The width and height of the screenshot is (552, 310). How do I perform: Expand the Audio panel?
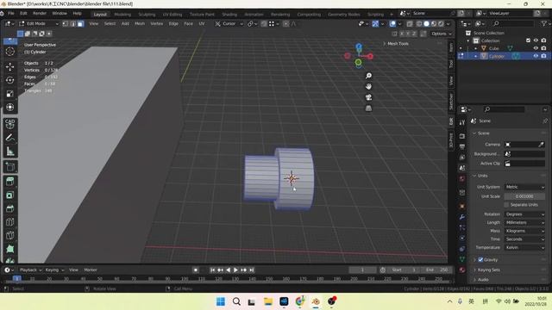[483, 280]
